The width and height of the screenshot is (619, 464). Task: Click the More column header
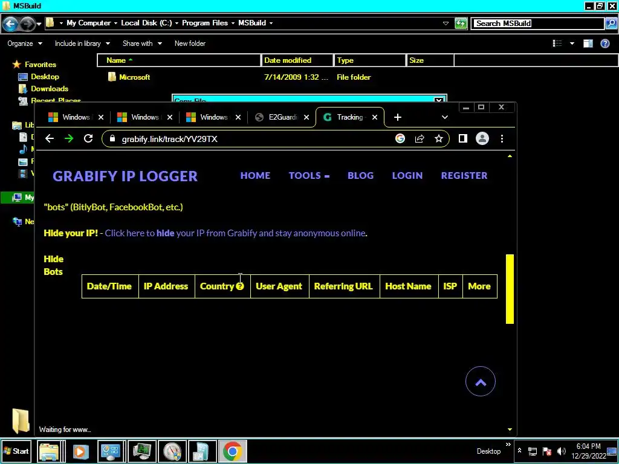[x=479, y=286]
